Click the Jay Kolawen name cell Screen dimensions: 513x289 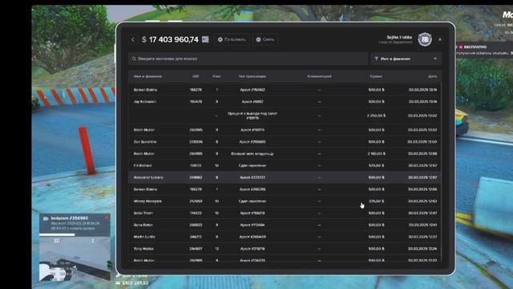pyautogui.click(x=144, y=102)
